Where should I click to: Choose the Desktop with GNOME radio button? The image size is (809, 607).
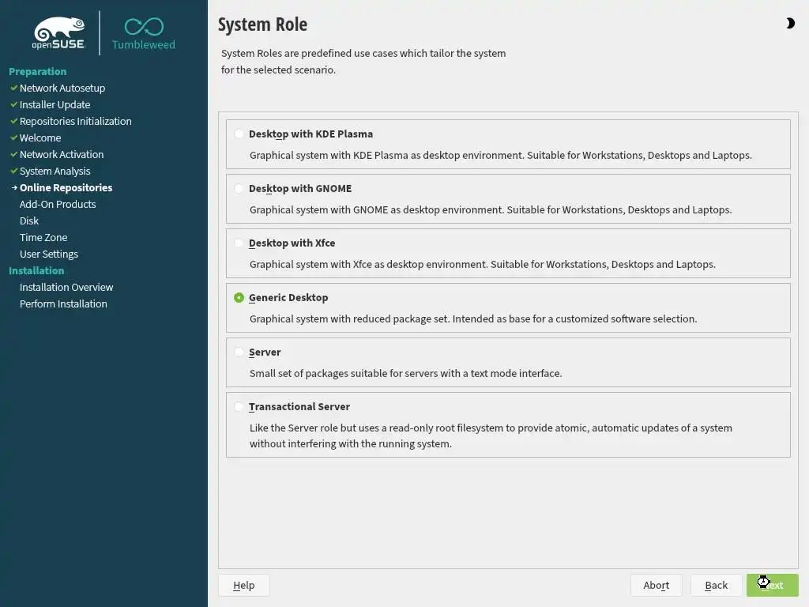pyautogui.click(x=239, y=189)
